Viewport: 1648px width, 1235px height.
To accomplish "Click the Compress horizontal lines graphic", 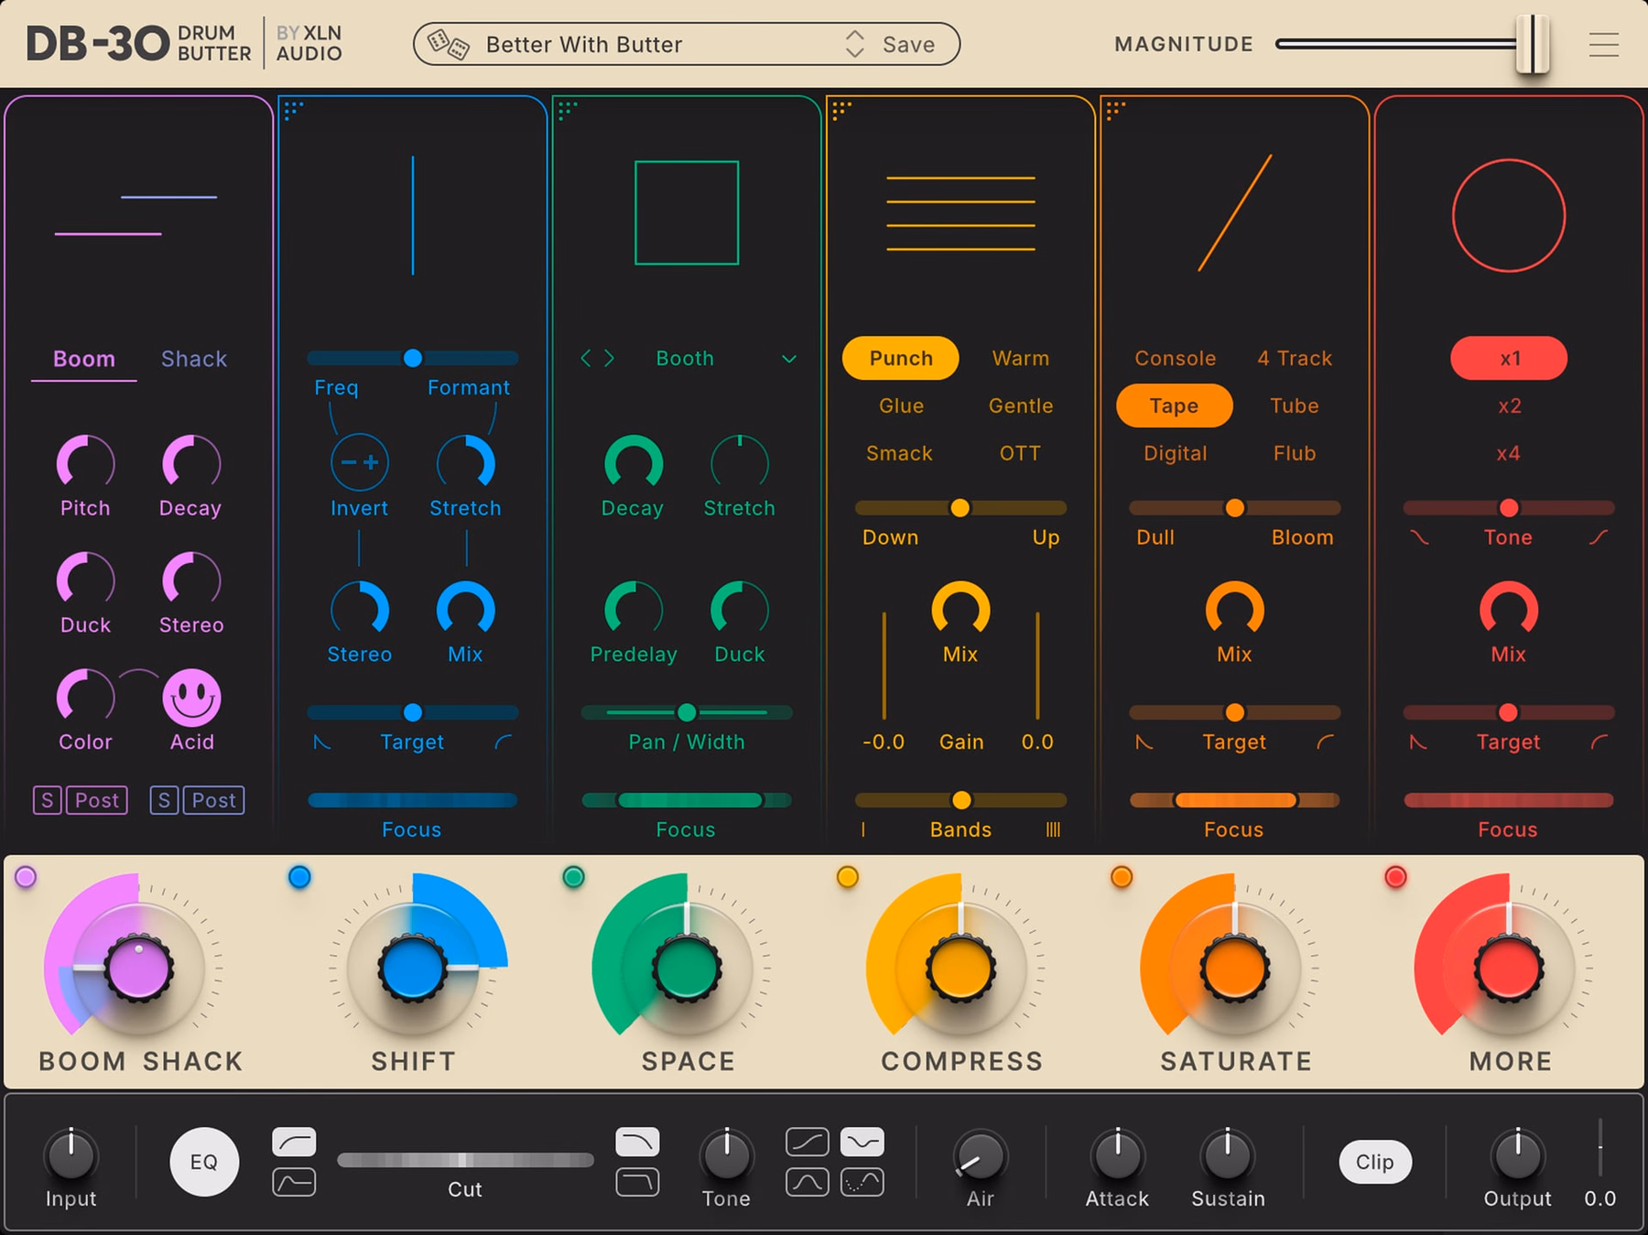I will coord(960,213).
